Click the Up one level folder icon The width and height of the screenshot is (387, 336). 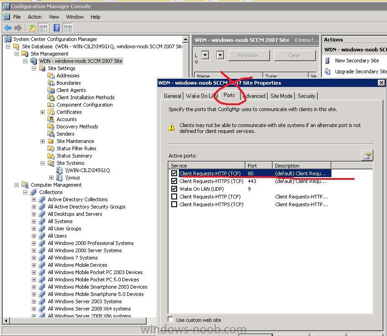32,28
